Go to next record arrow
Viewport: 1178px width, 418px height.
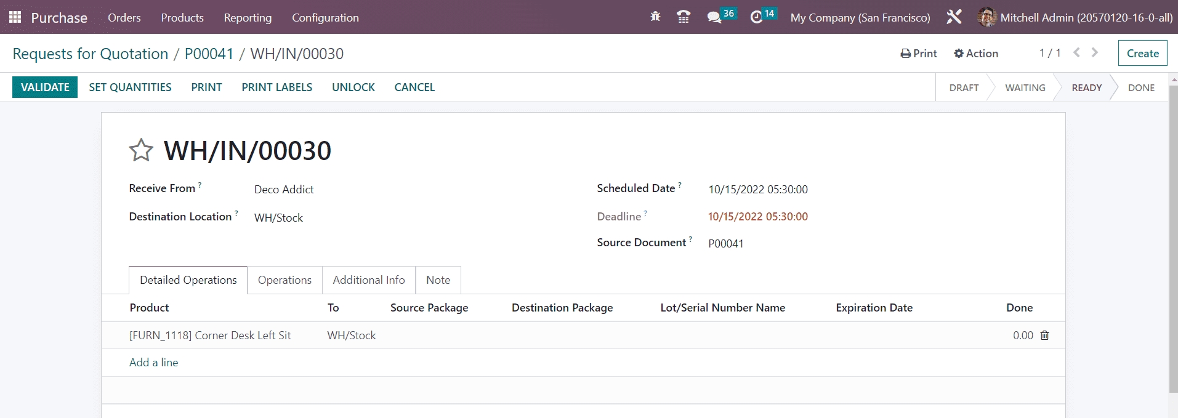click(x=1095, y=53)
